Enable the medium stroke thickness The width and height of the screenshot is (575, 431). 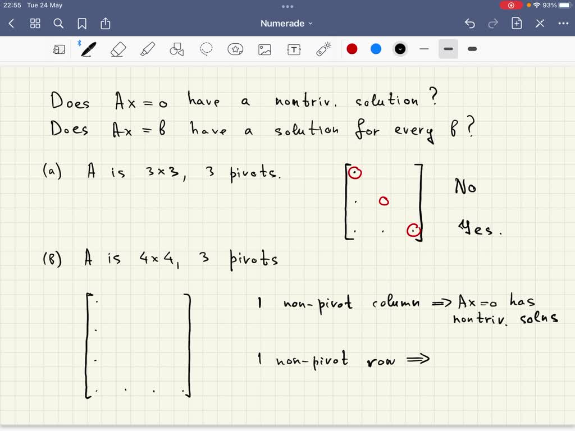pos(448,49)
